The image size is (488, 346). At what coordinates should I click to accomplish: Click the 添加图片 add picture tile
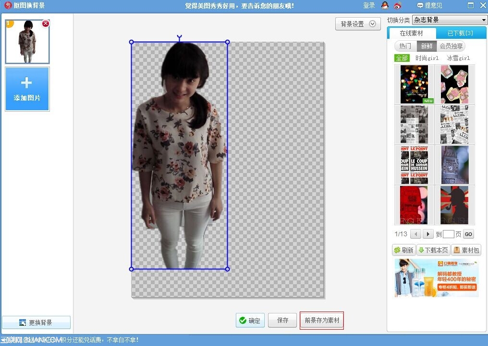pyautogui.click(x=27, y=89)
